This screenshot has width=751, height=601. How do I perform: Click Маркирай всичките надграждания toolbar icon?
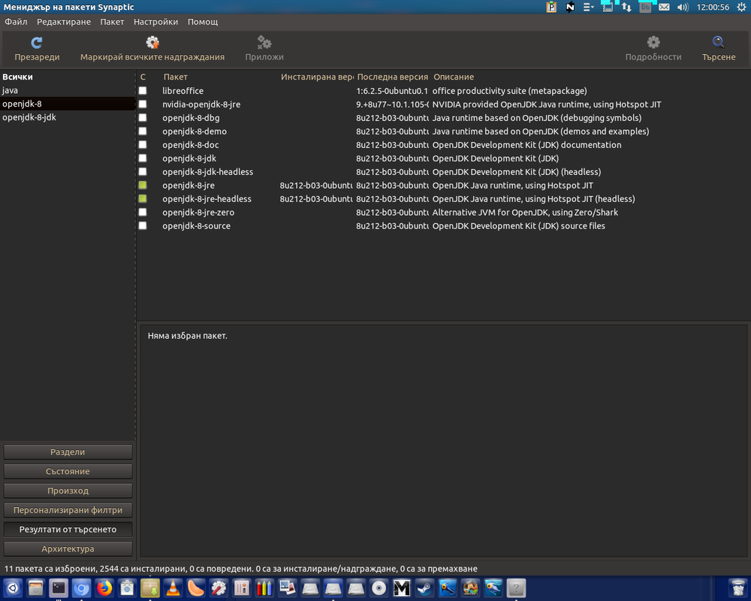[x=152, y=43]
